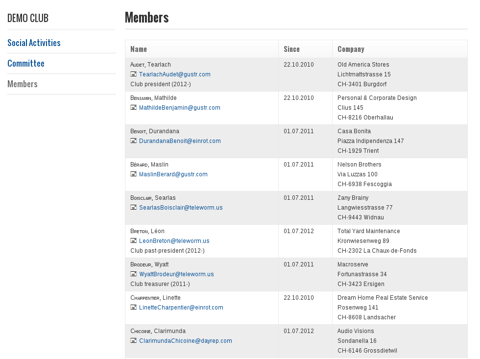Screen dimensions: 480x359
Task: Click the email icon beside WyattBrodeur@teleworm.us
Action: coord(133,274)
